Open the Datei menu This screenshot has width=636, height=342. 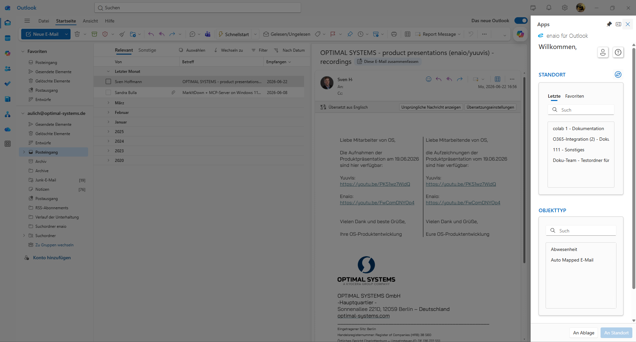click(x=44, y=21)
